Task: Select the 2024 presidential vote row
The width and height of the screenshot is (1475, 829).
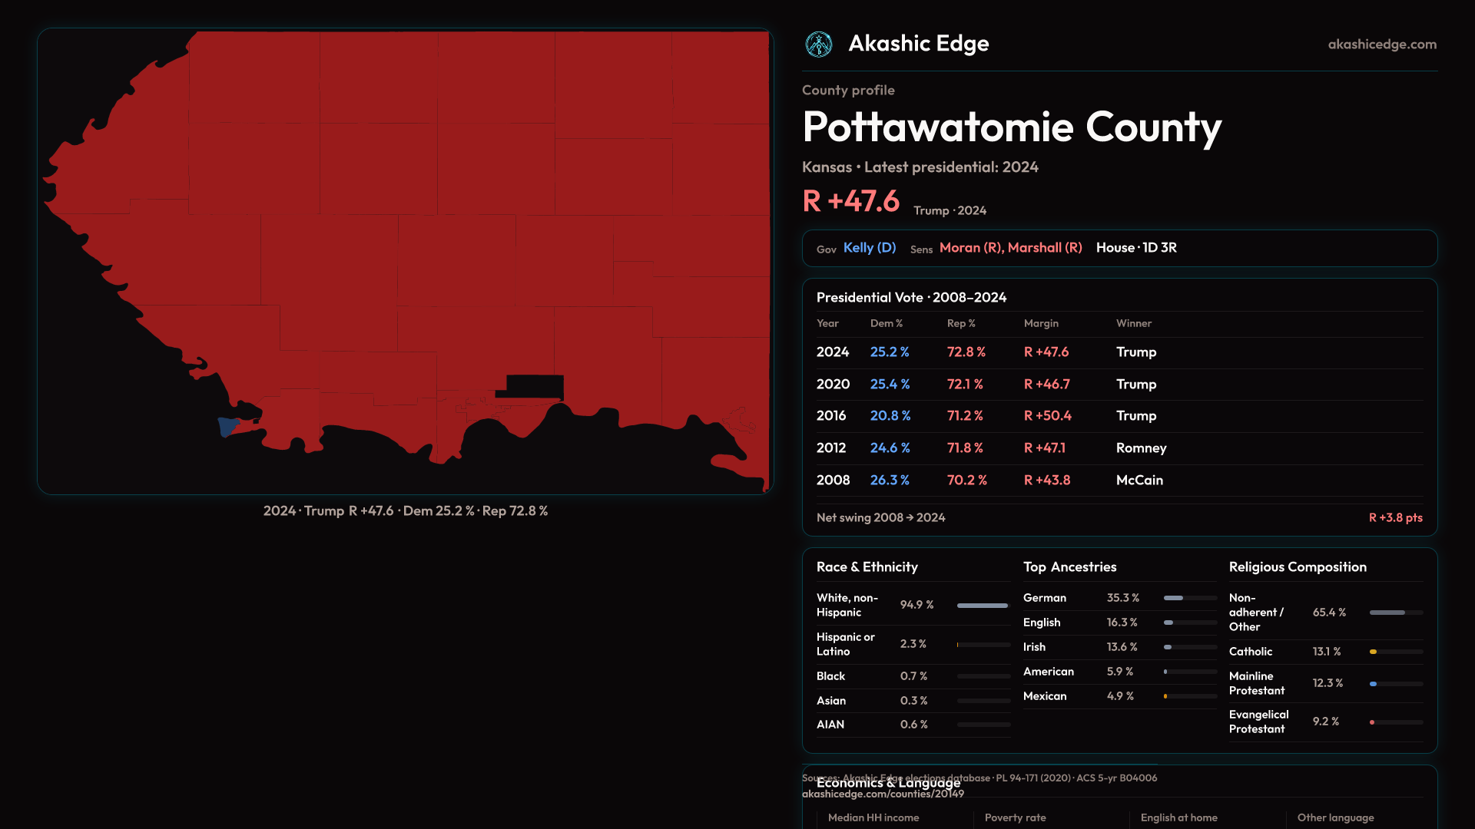Action: (1119, 352)
